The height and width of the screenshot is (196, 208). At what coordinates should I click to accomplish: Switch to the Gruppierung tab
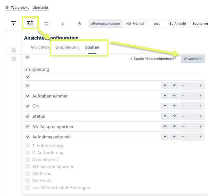click(x=67, y=47)
